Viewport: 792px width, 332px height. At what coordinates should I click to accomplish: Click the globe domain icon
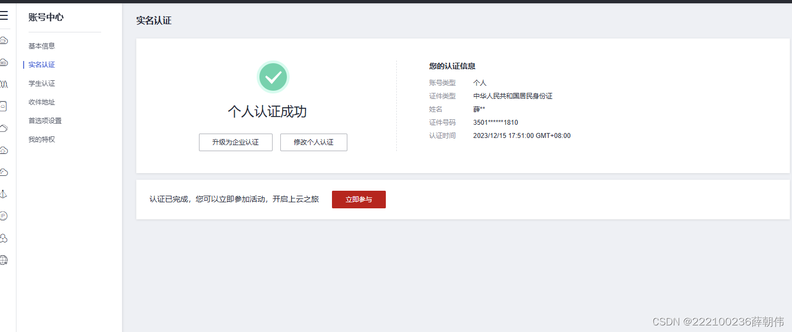point(3,260)
